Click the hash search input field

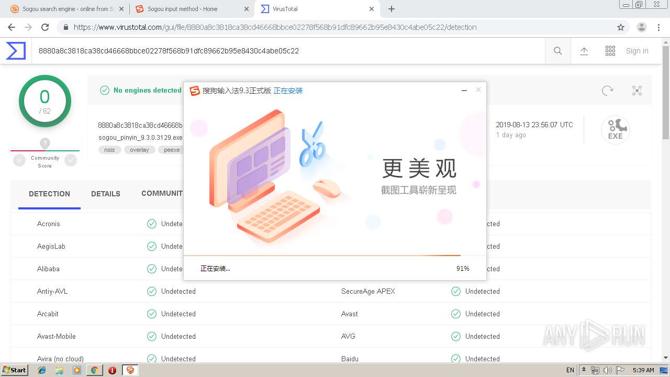click(x=288, y=51)
